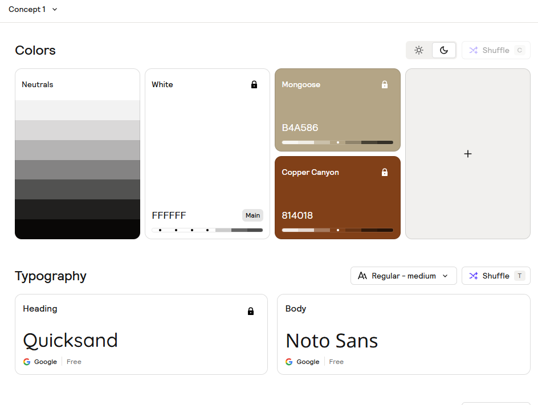
Task: Click the Shuffle colors button
Action: (496, 50)
